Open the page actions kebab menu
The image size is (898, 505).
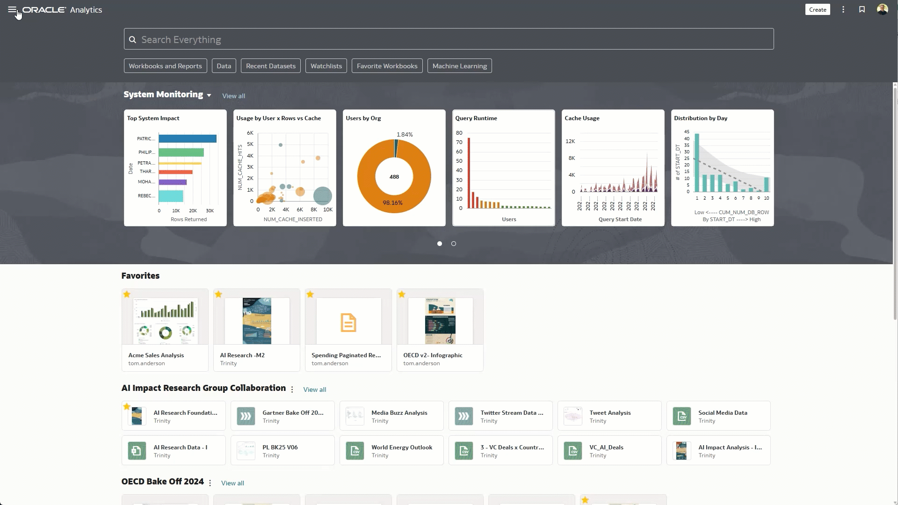[843, 10]
